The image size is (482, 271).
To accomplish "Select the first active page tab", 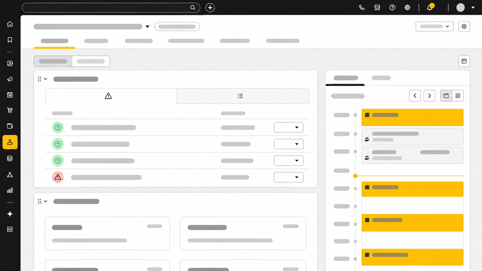I will [x=54, y=41].
